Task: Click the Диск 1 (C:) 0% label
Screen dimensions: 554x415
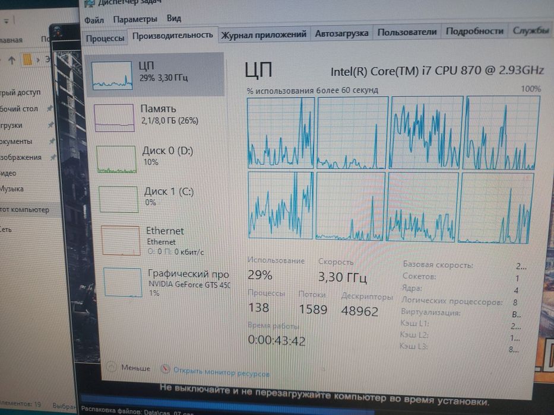Action: click(169, 197)
